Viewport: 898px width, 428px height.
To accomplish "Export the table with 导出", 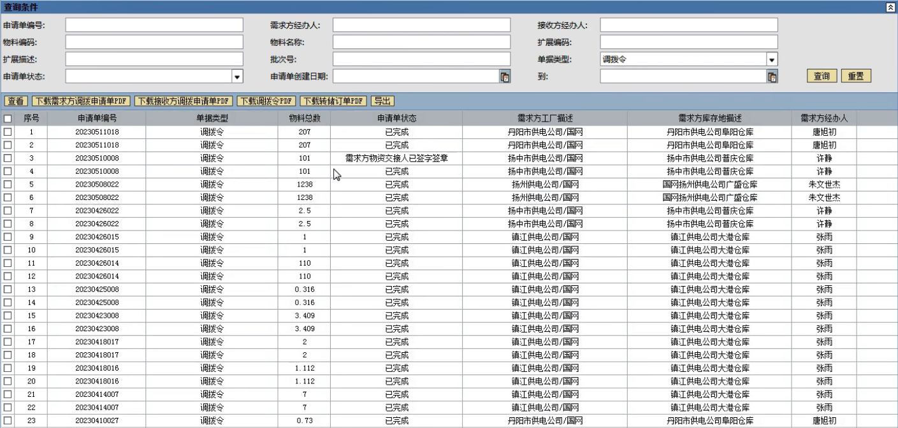I will tap(382, 101).
